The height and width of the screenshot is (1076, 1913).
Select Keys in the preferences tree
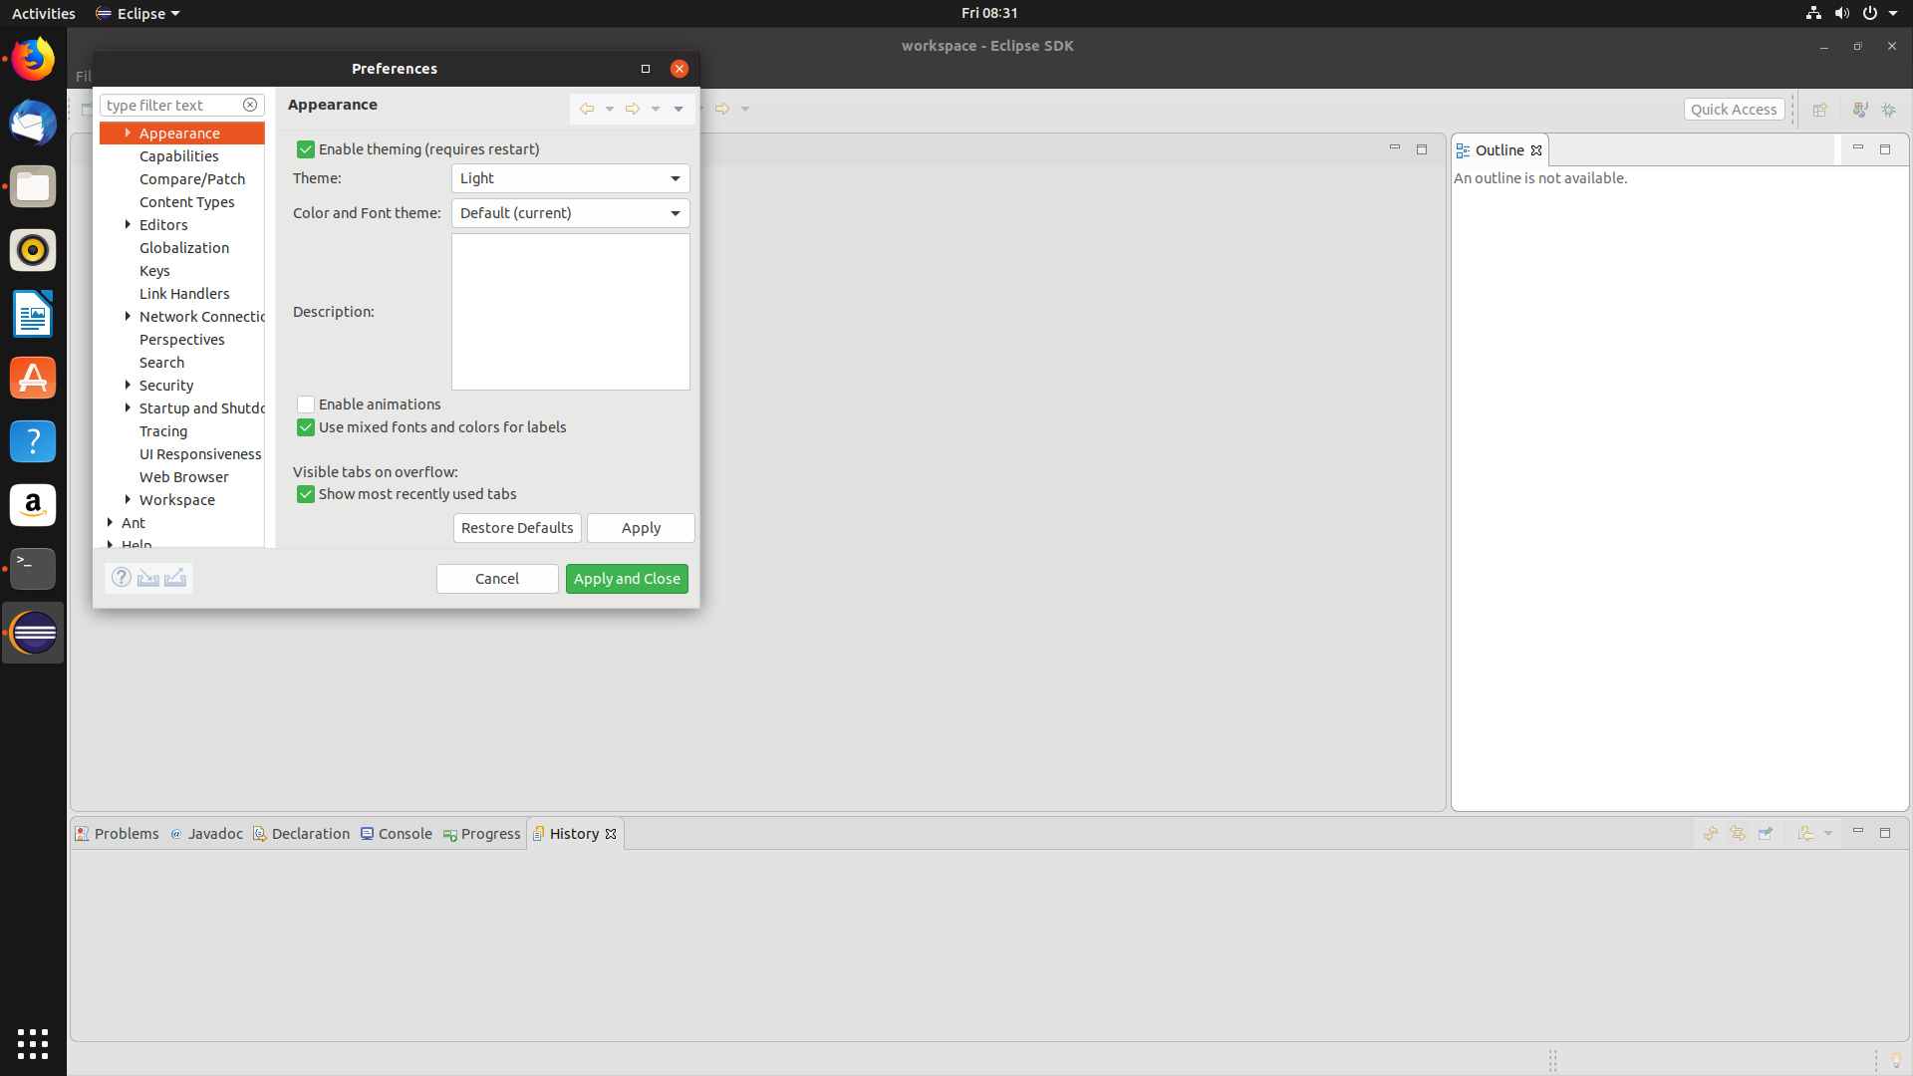154,271
